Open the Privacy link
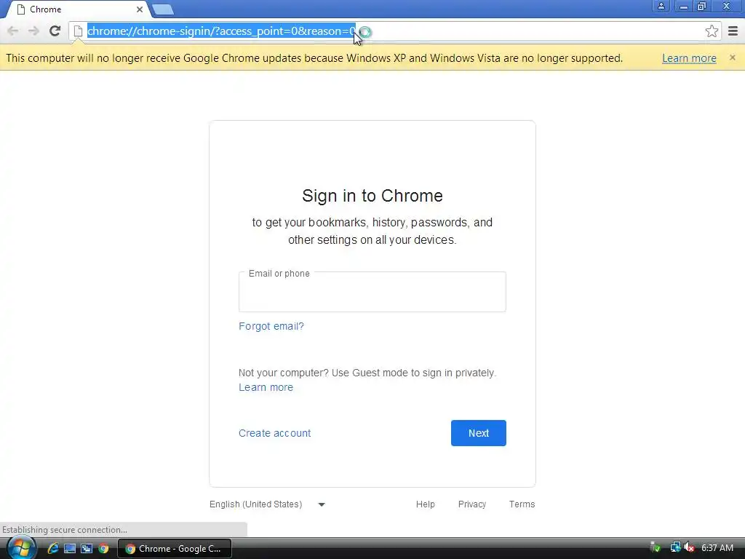Image resolution: width=745 pixels, height=559 pixels. 471,504
